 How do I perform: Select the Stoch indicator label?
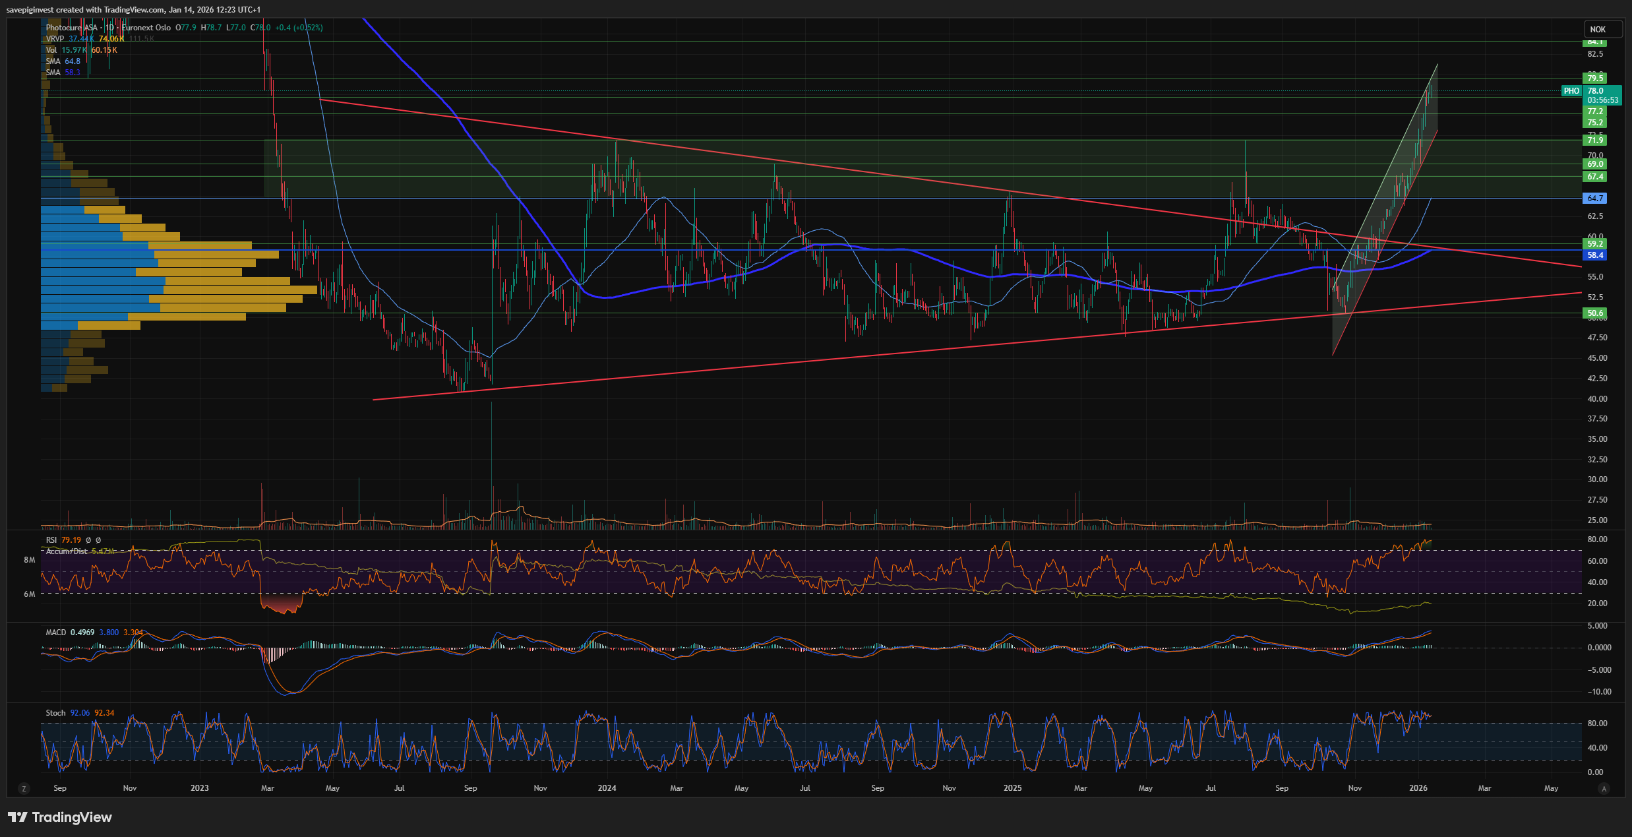55,713
